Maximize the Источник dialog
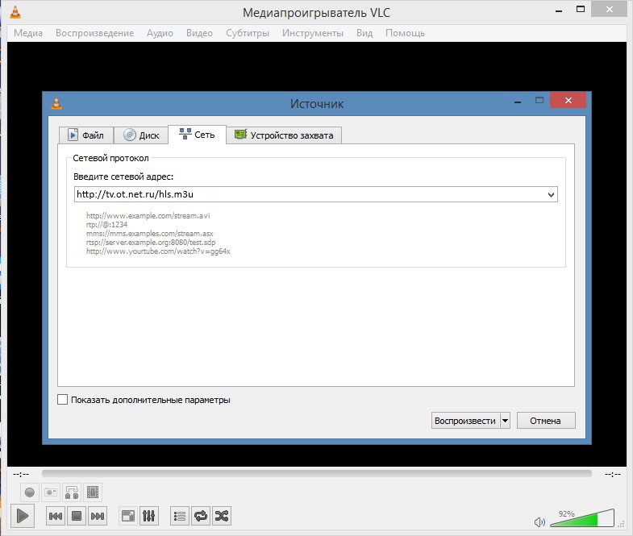Screen dimensions: 633x536 (x=539, y=100)
